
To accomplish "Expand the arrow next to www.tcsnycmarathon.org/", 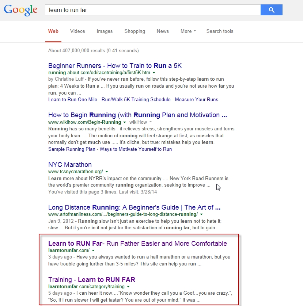I will (107, 172).
